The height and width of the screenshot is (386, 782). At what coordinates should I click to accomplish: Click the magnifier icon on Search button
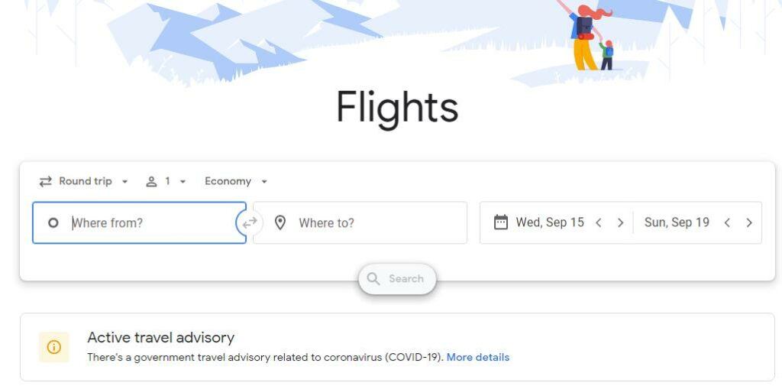(373, 279)
